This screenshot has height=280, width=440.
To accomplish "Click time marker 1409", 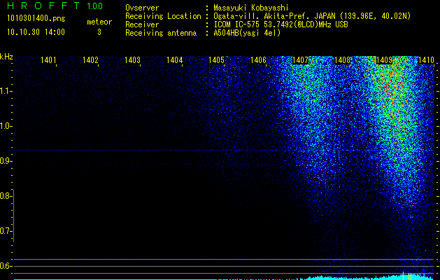I will tap(384, 59).
